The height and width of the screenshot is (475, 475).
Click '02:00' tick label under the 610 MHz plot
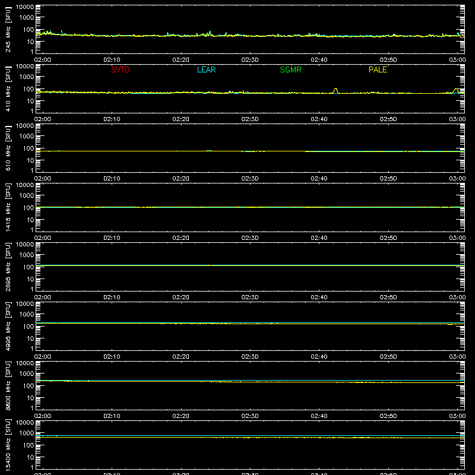(43, 179)
